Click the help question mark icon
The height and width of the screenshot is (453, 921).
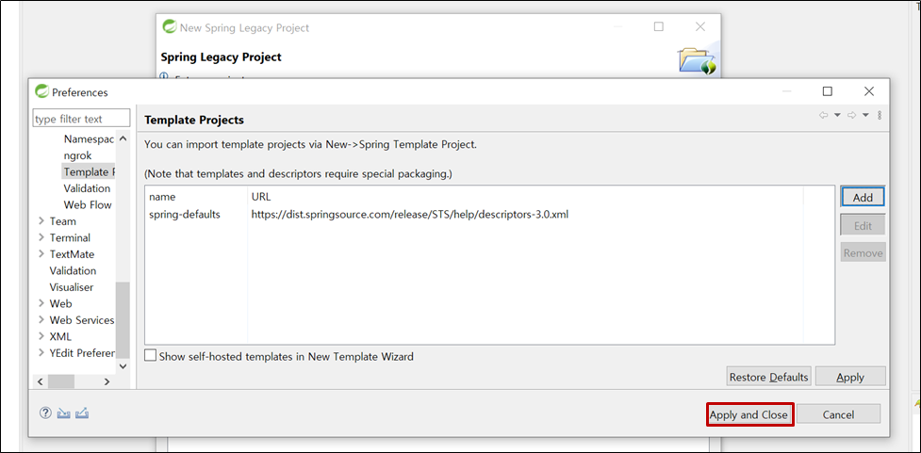pos(45,413)
